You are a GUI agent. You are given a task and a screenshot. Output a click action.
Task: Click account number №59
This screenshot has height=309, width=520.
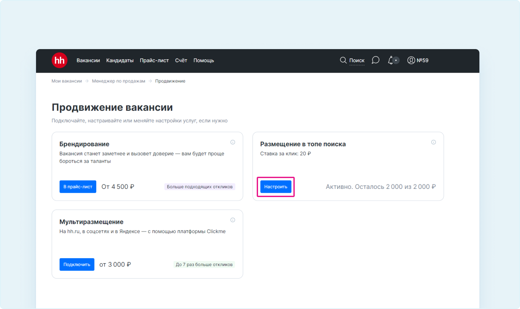coord(422,60)
